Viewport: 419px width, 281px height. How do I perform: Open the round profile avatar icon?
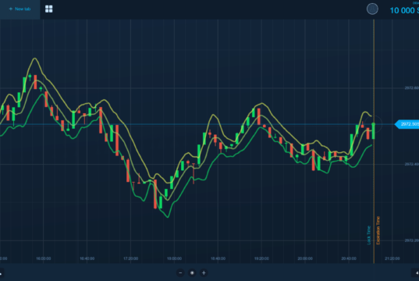pyautogui.click(x=372, y=9)
